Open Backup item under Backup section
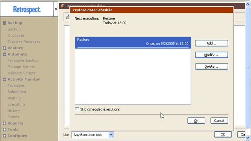This screenshot has height=141, width=251. (x=14, y=29)
